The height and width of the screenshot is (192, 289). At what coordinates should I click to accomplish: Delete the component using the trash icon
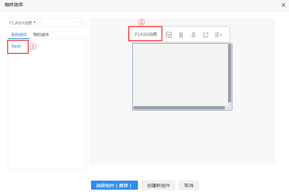coord(181,35)
